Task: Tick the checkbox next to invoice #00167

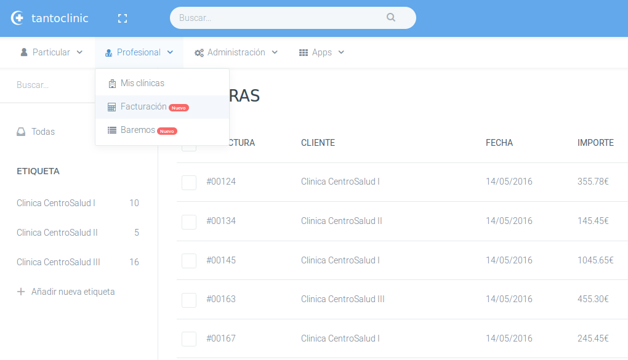Action: click(189, 339)
